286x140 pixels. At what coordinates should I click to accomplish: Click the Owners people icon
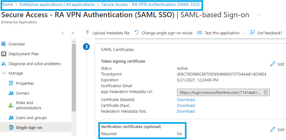[11, 93]
